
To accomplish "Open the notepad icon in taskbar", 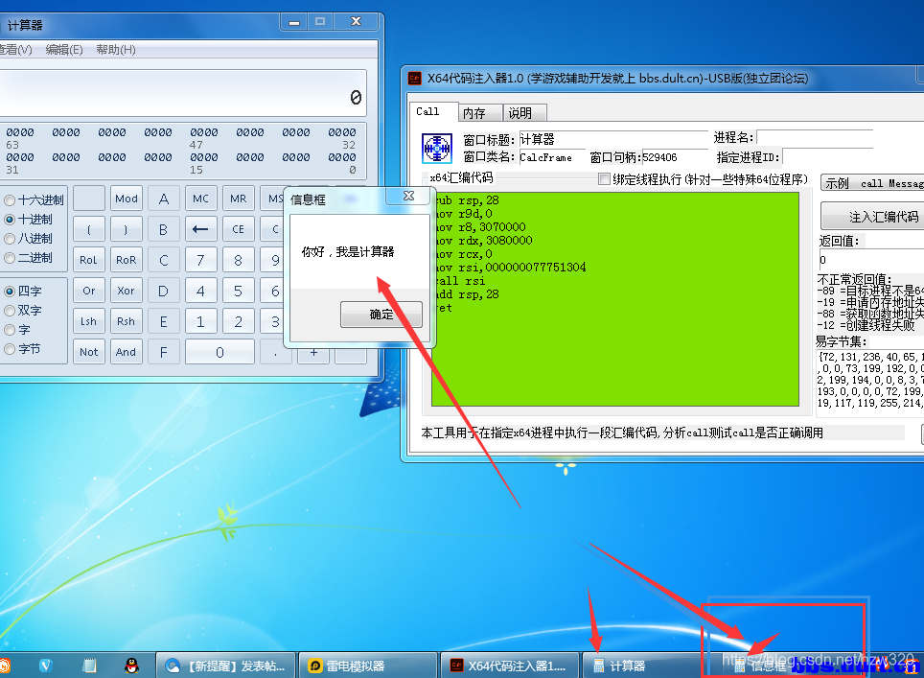I will coord(89,666).
